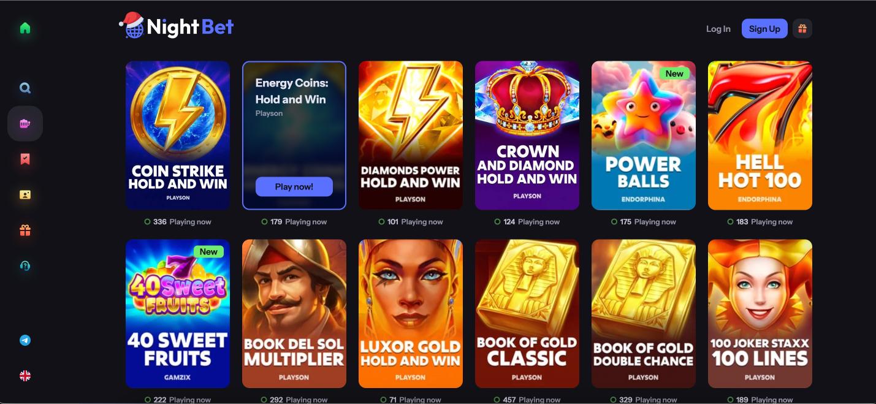Open the red bookmark sidebar icon

point(25,159)
